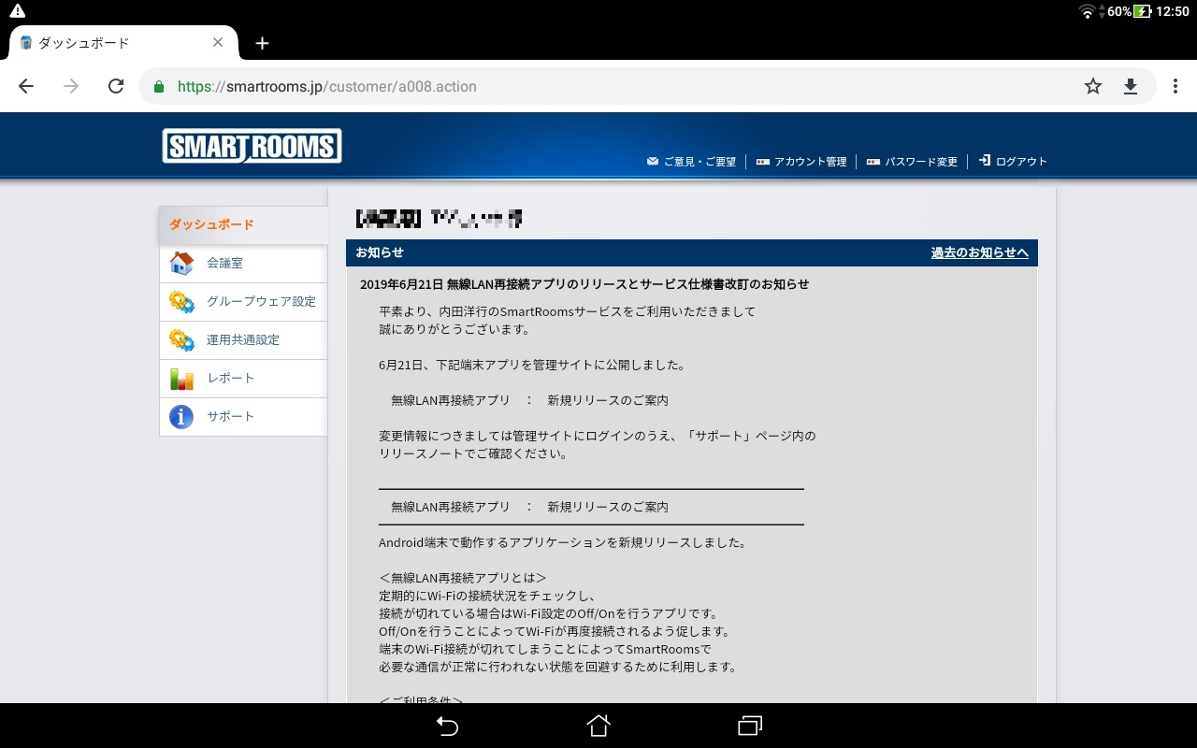This screenshot has height=748, width=1197.
Task: Click the blue info icon beside サポート
Action: pyautogui.click(x=181, y=417)
